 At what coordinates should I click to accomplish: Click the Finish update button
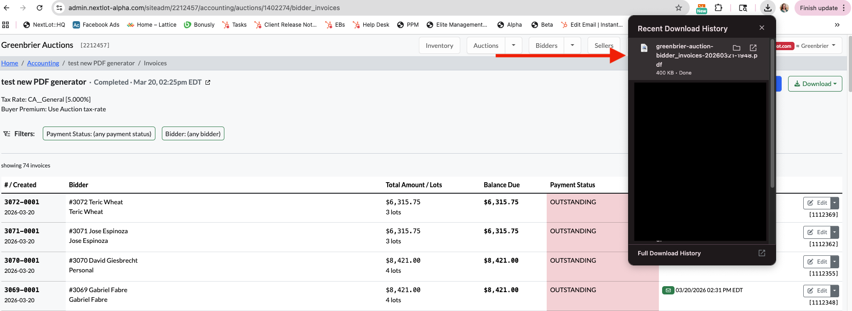point(818,8)
